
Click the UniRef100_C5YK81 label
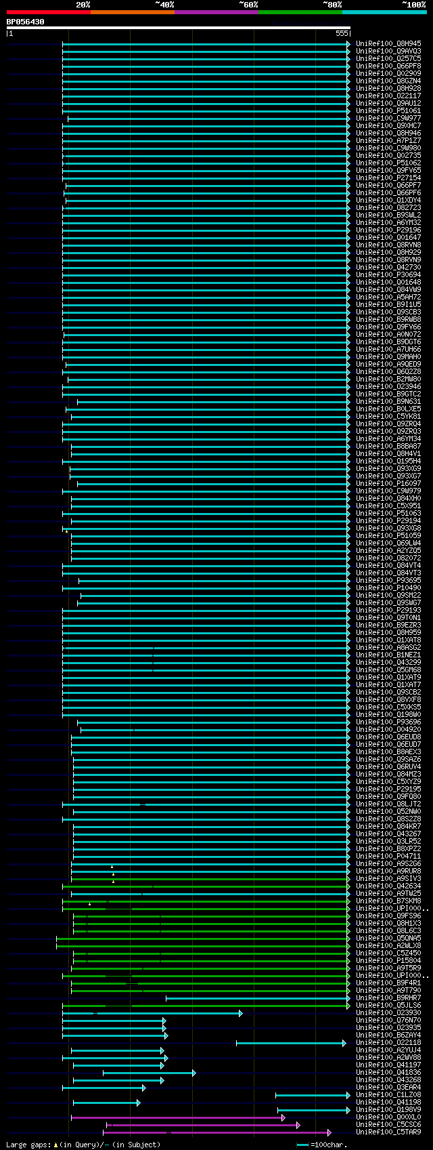coord(388,417)
